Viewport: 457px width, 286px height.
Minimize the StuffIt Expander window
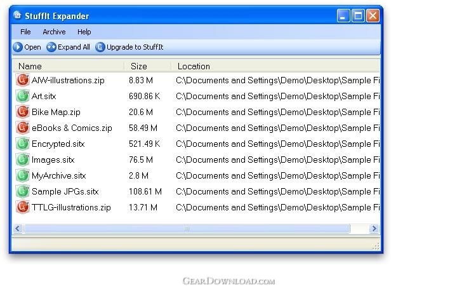click(343, 15)
